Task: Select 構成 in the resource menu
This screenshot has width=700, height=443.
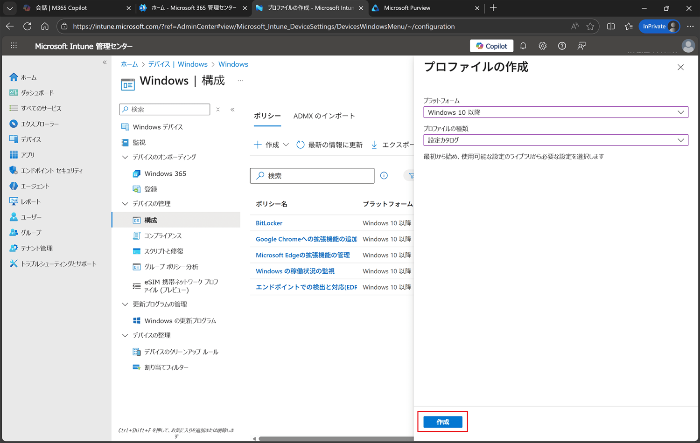Action: coord(176,220)
